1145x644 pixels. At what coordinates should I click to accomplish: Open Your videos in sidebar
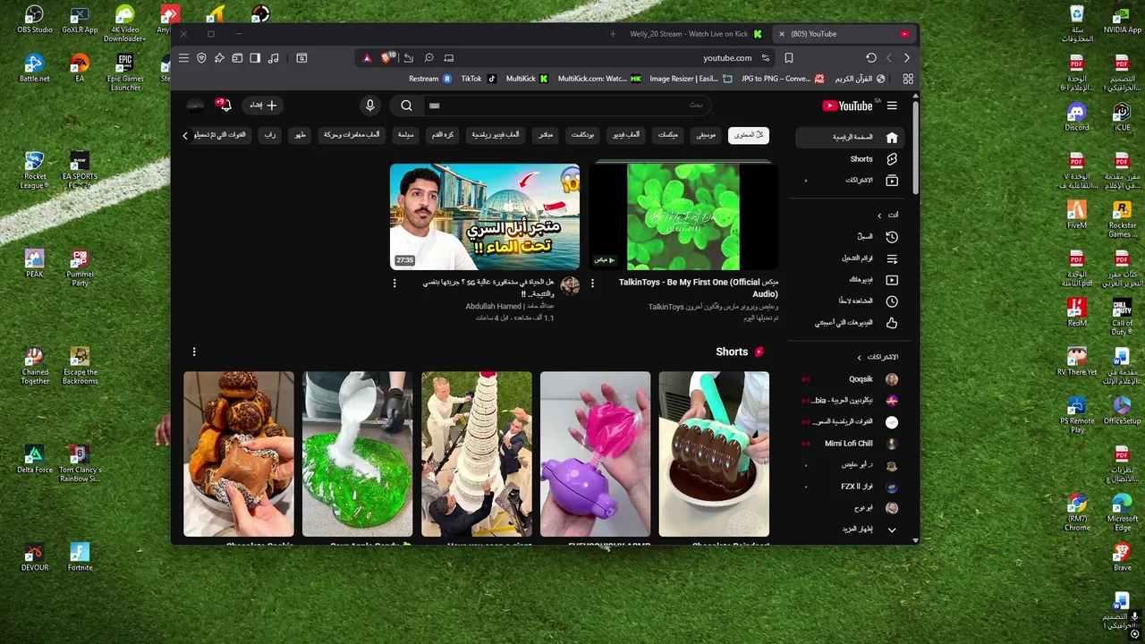(x=850, y=280)
